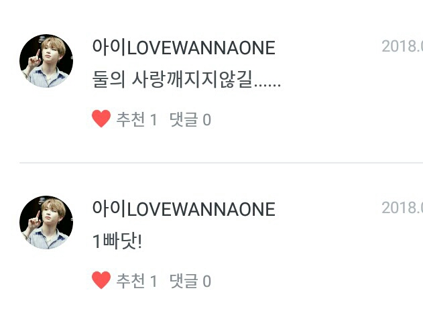
Task: Tap the red heart on the 둘의 사랑깨지지않길 comment
Action: point(101,119)
